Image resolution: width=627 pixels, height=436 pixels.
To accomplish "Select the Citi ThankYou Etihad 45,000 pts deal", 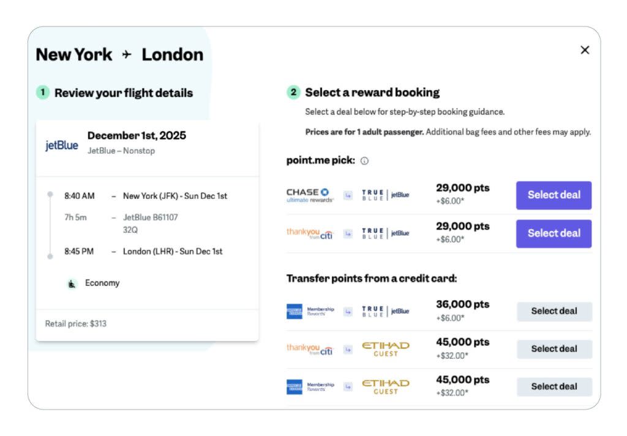I will point(554,349).
